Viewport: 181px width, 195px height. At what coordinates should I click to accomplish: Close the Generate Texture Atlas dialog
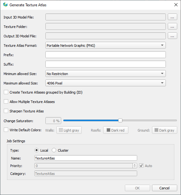[176, 5]
